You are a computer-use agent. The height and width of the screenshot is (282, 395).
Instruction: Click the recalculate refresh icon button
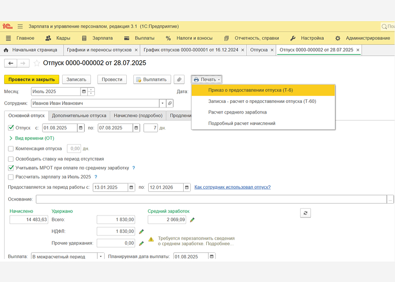[305, 213]
